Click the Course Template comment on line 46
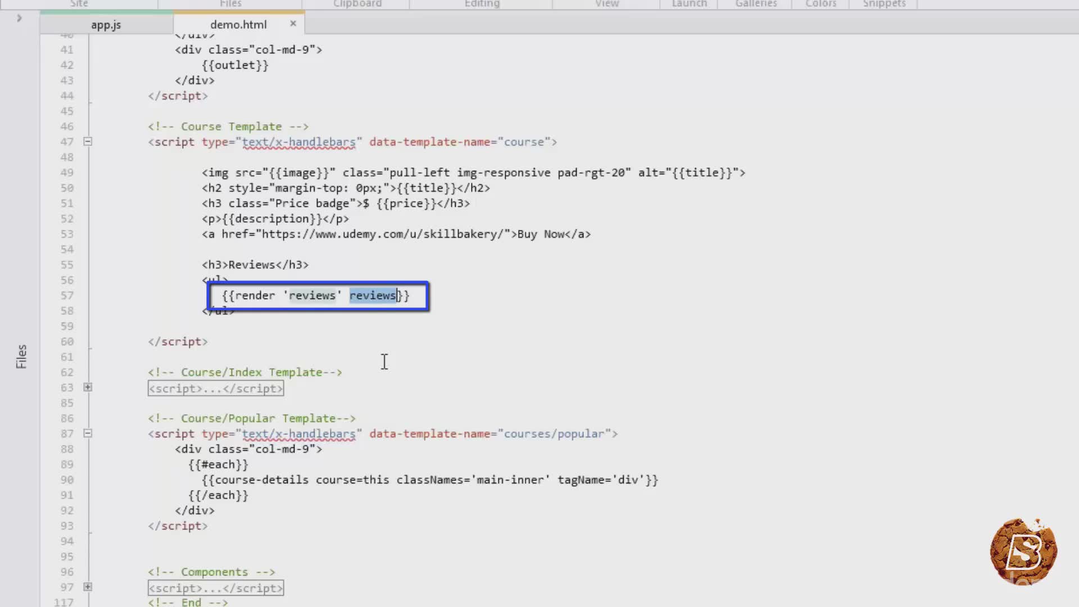Screen dimensions: 1079x607 point(228,126)
